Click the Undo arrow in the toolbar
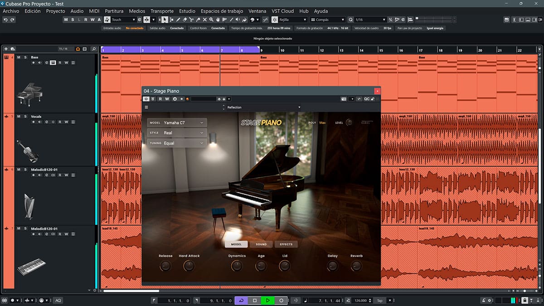The width and height of the screenshot is (544, 306). pos(5,19)
